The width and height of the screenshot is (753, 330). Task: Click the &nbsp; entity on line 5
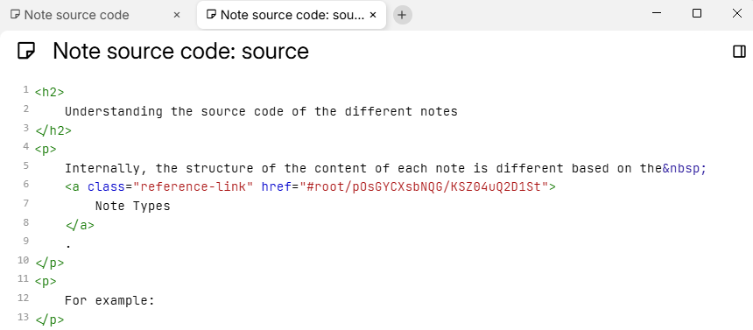pos(685,169)
